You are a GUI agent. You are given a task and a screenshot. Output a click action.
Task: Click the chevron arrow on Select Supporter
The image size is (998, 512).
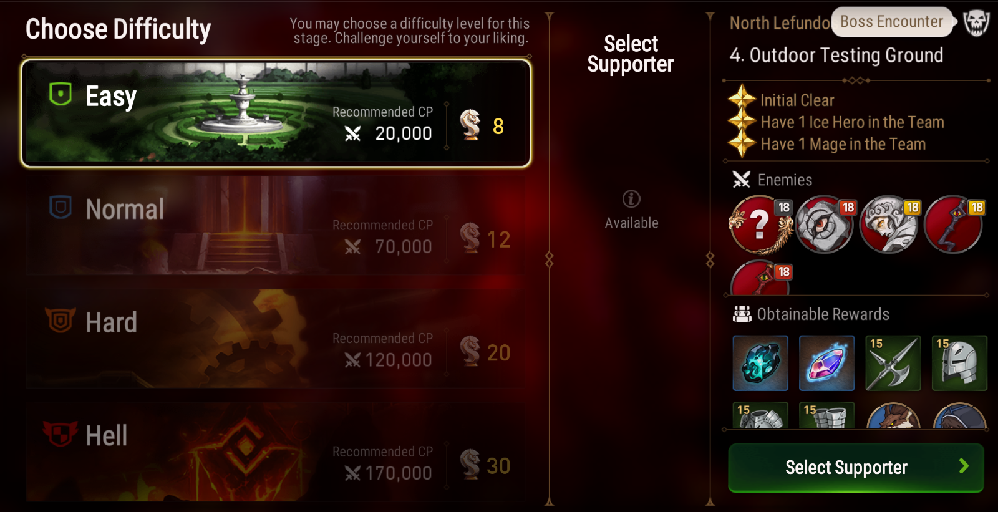tap(964, 466)
